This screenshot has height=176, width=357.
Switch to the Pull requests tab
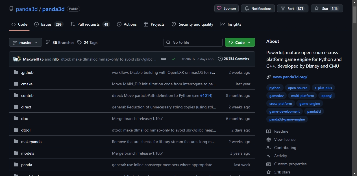point(90,24)
